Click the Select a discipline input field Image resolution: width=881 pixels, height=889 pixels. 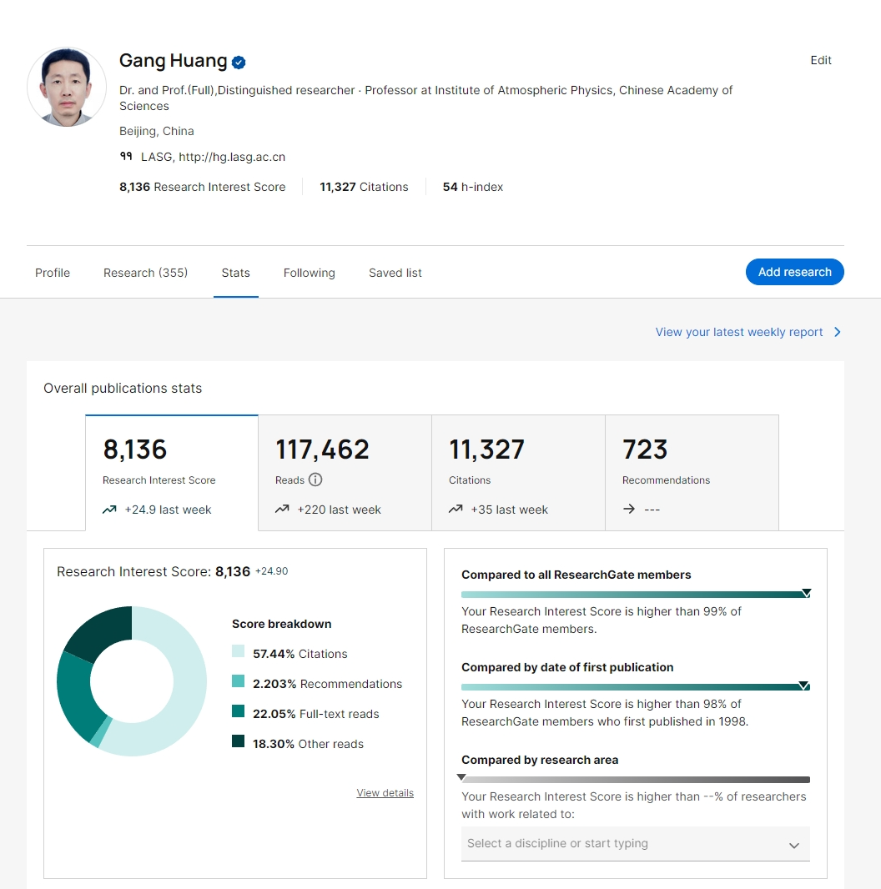pyautogui.click(x=636, y=844)
